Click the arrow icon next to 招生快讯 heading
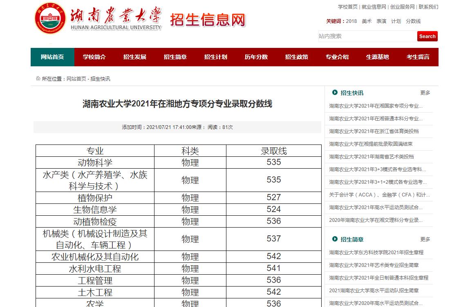470x307 pixels. click(x=335, y=93)
